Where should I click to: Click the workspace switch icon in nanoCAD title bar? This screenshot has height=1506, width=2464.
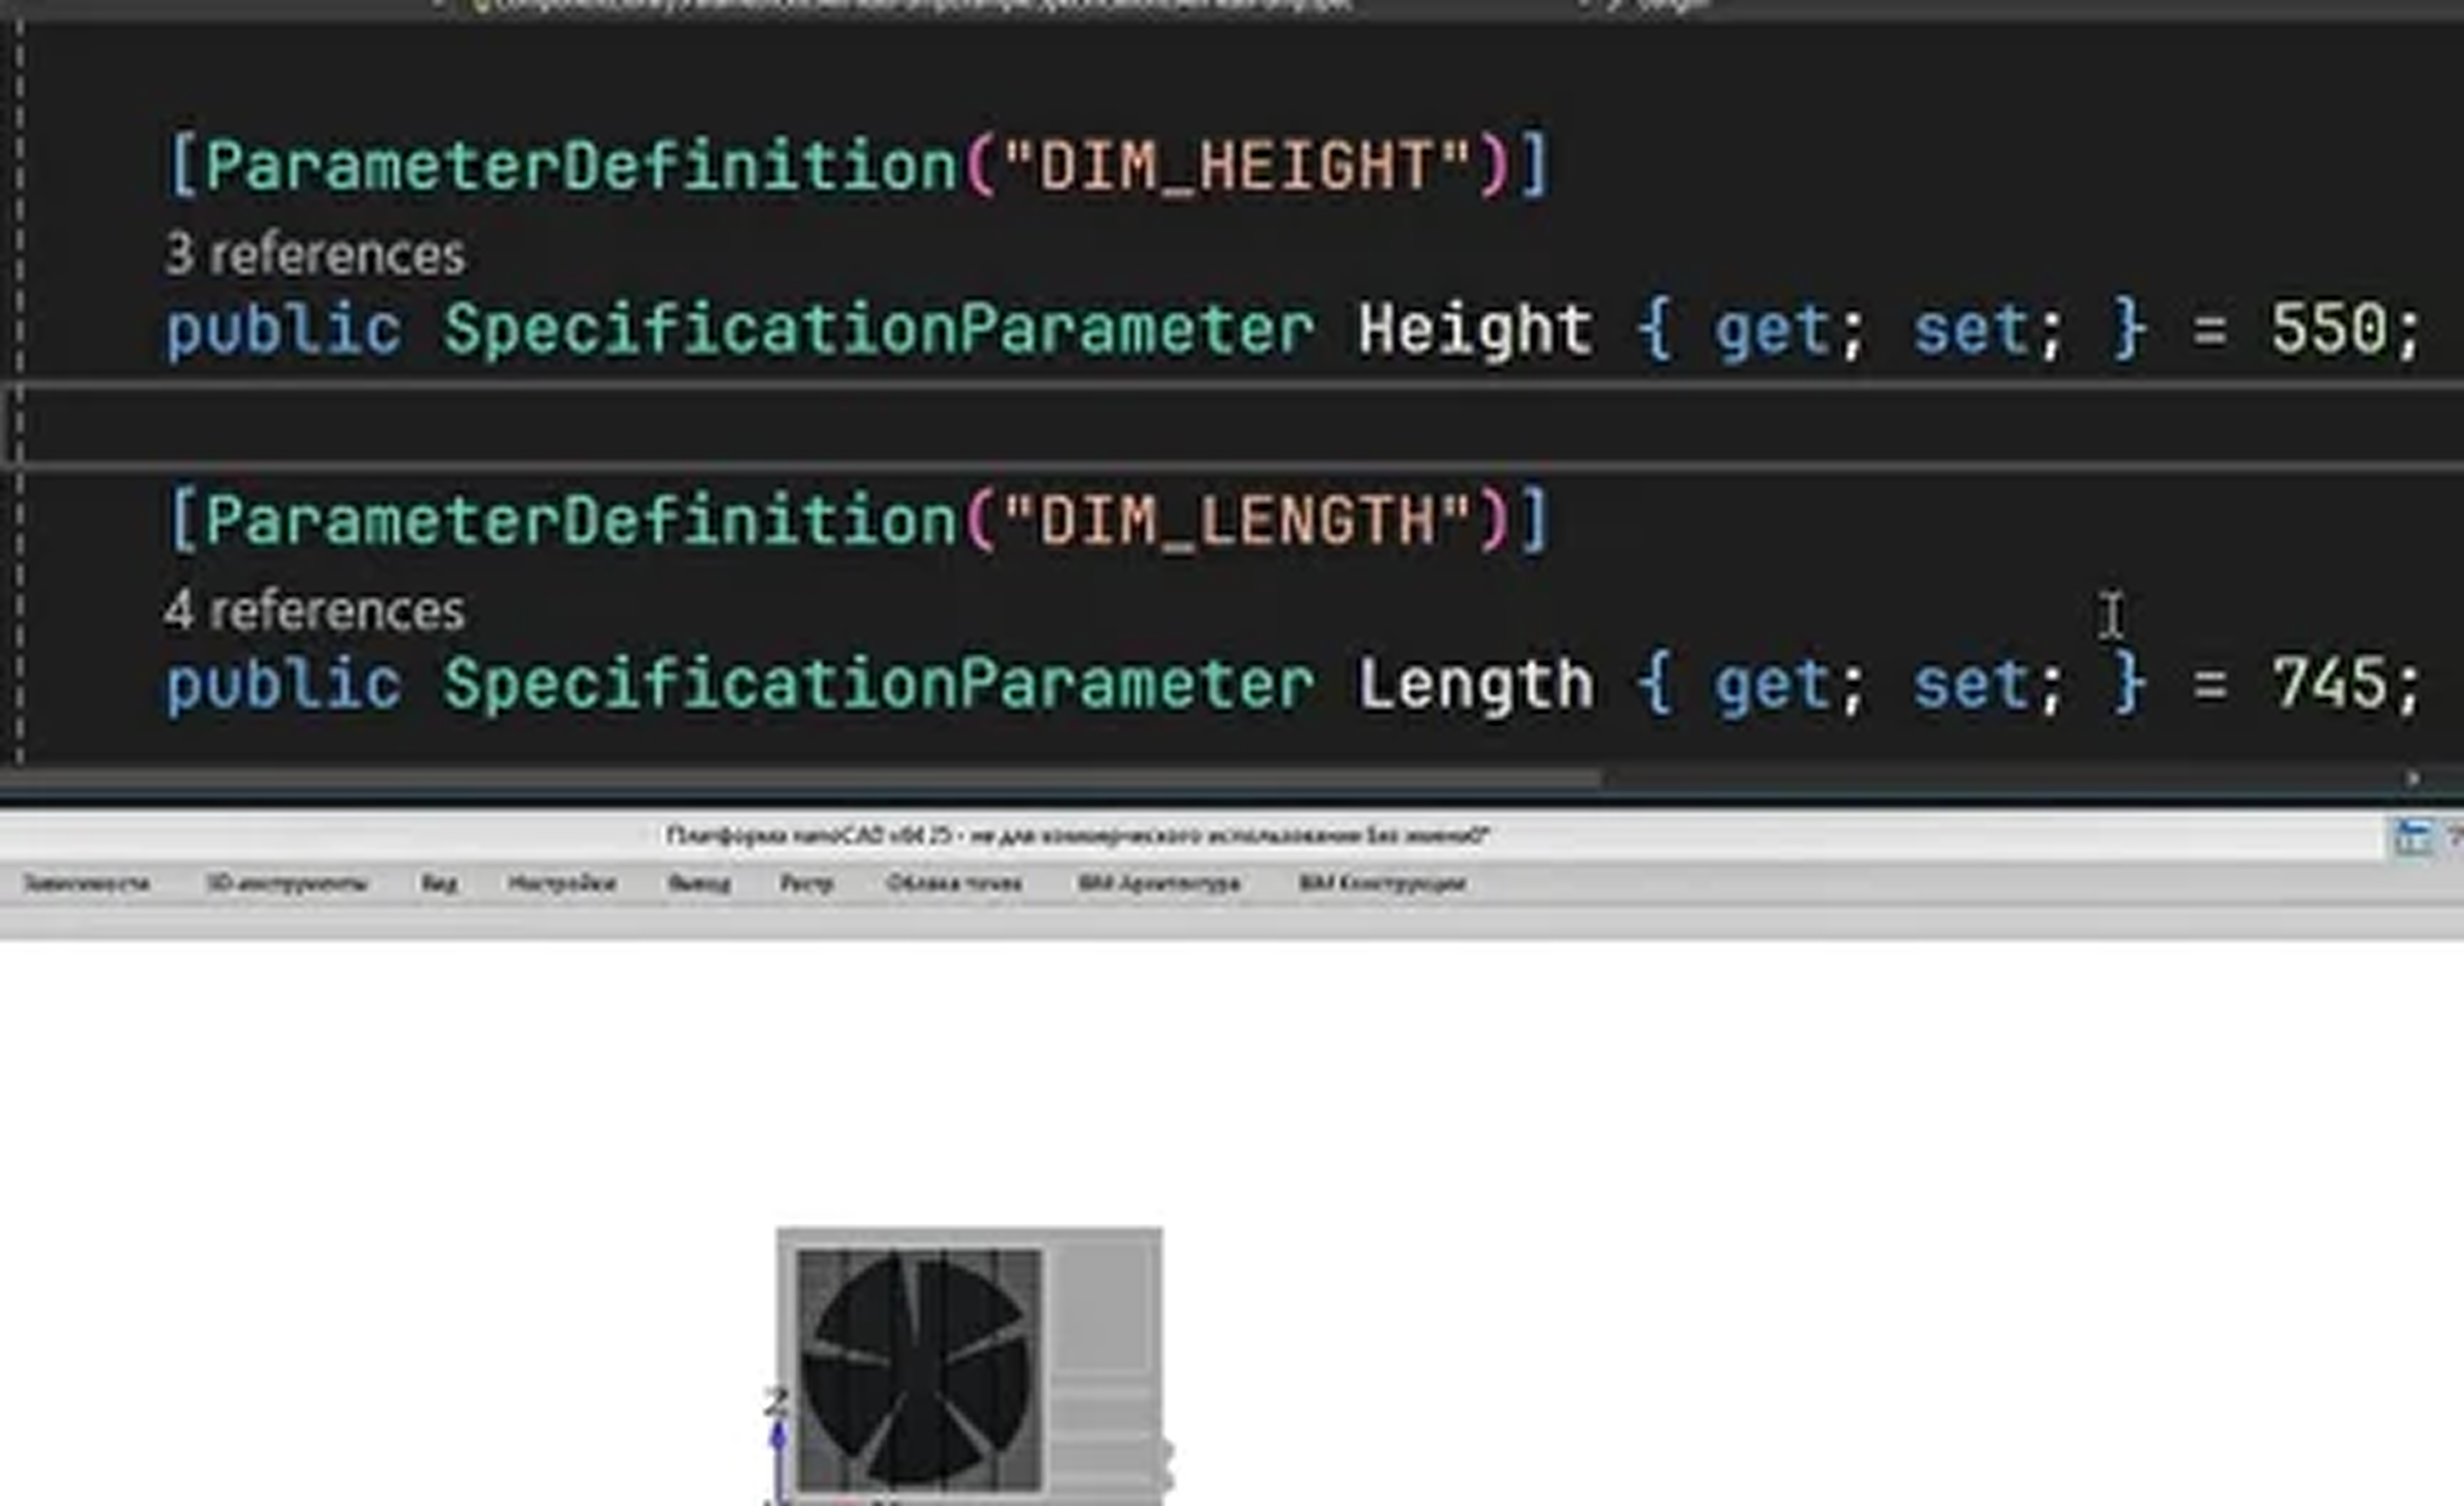point(2411,837)
